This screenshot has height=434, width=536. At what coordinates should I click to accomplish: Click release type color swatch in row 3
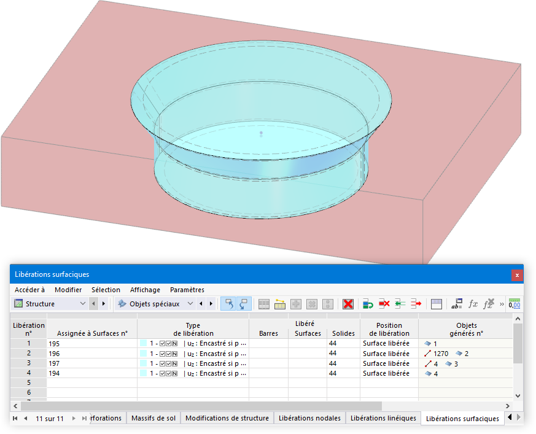pos(143,363)
